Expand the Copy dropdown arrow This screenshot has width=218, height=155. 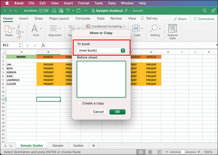click(23, 32)
